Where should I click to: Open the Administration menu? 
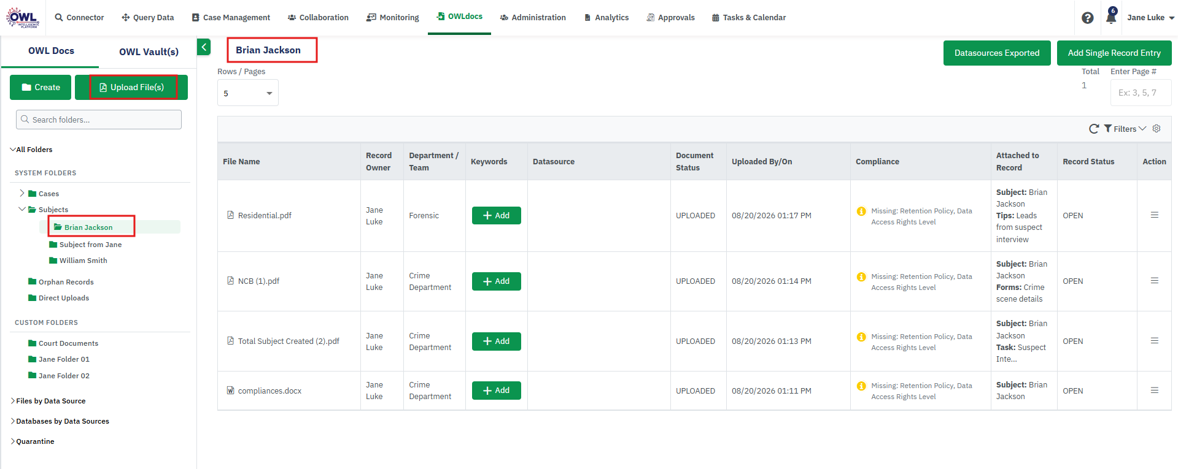pyautogui.click(x=533, y=18)
